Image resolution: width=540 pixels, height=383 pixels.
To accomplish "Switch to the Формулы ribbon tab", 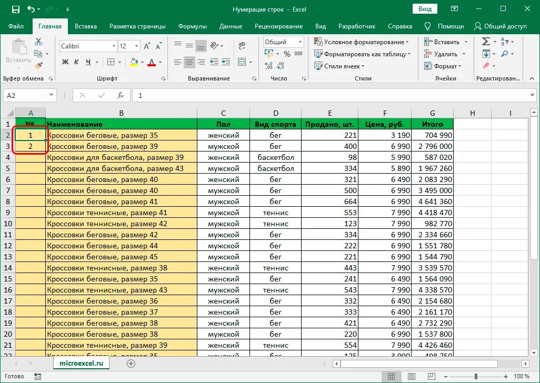I will click(x=193, y=26).
